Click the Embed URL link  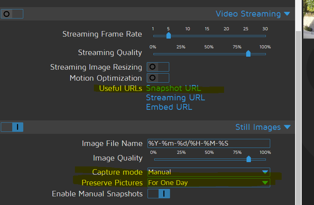coord(169,107)
